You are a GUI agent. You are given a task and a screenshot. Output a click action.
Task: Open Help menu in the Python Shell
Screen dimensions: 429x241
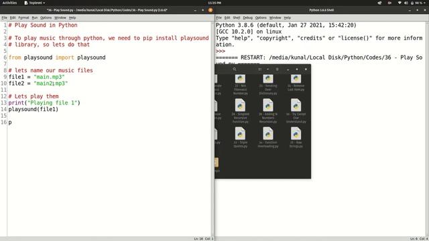click(x=288, y=18)
